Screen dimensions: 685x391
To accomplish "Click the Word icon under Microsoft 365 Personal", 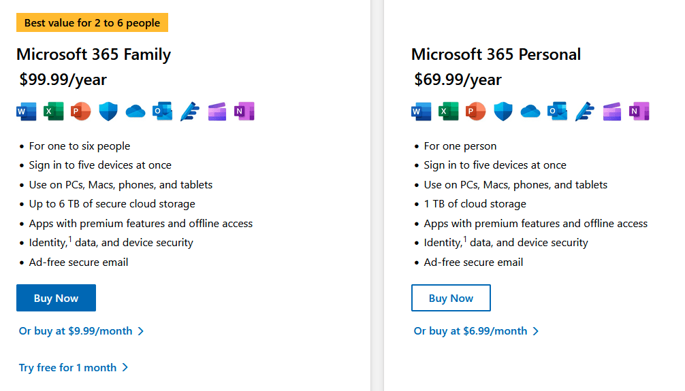I will tap(421, 112).
